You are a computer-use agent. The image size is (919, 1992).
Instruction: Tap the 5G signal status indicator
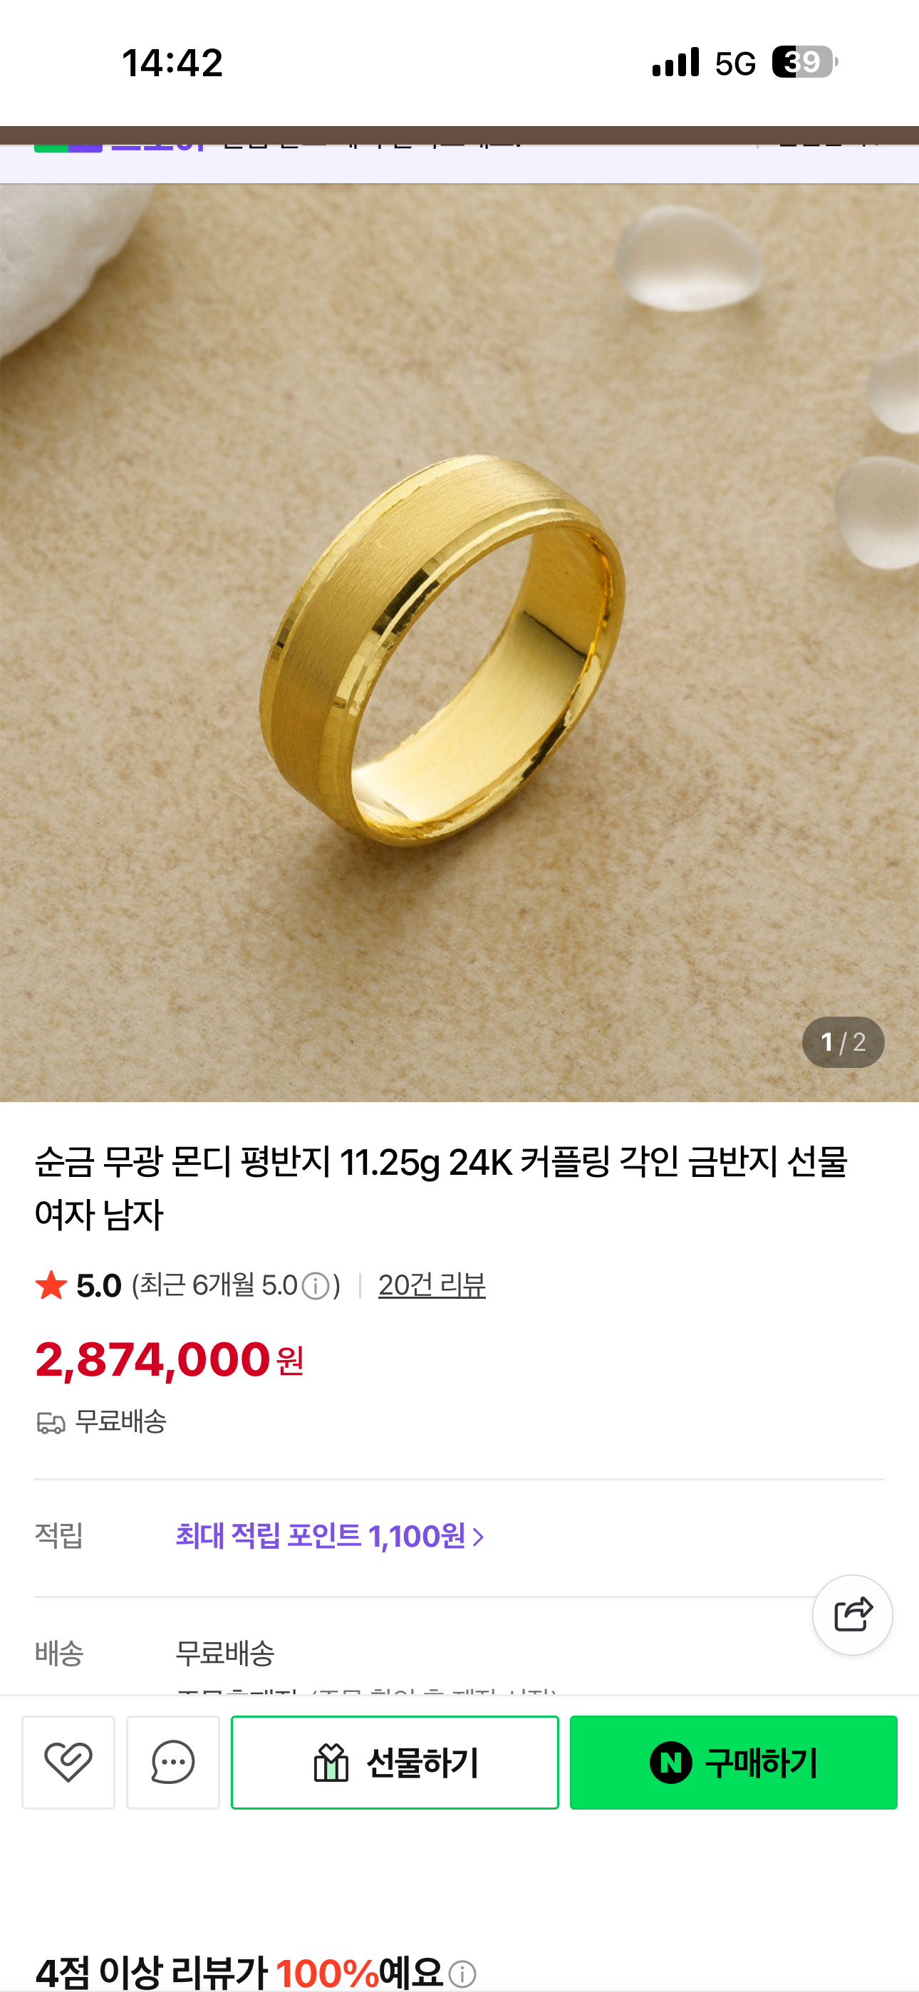click(735, 63)
